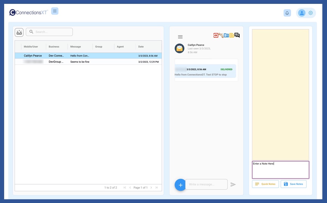Jump to last page in pagination

tap(157, 188)
